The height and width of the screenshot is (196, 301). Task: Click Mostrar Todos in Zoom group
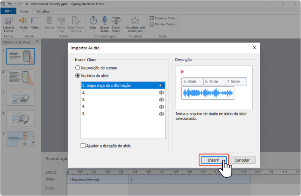click(x=162, y=24)
